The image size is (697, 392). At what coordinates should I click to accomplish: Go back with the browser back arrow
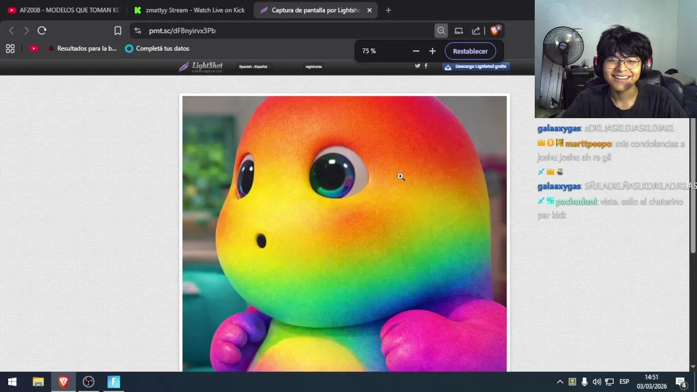click(x=11, y=30)
